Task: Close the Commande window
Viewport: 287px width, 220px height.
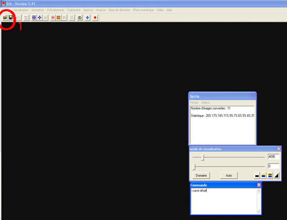Action: coord(259,185)
